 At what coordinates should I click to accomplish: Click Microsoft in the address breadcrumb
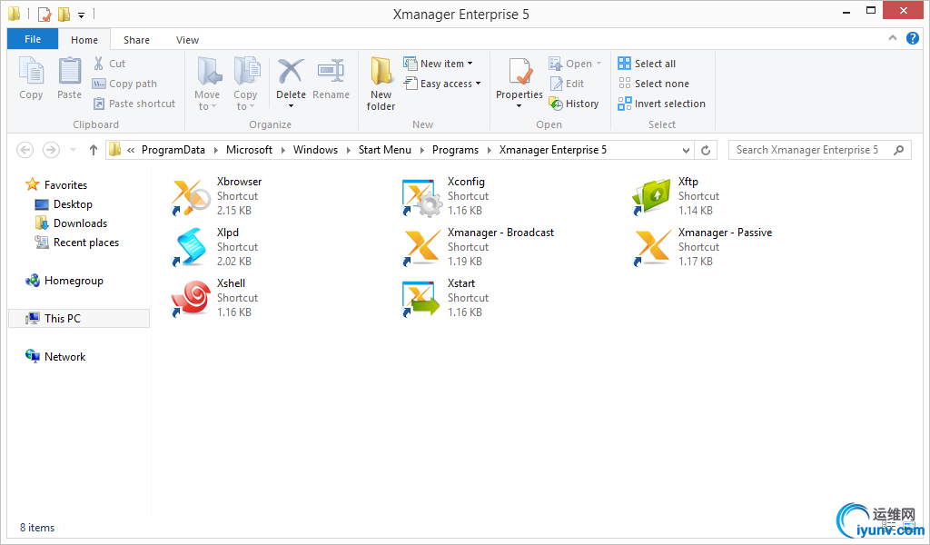click(249, 150)
